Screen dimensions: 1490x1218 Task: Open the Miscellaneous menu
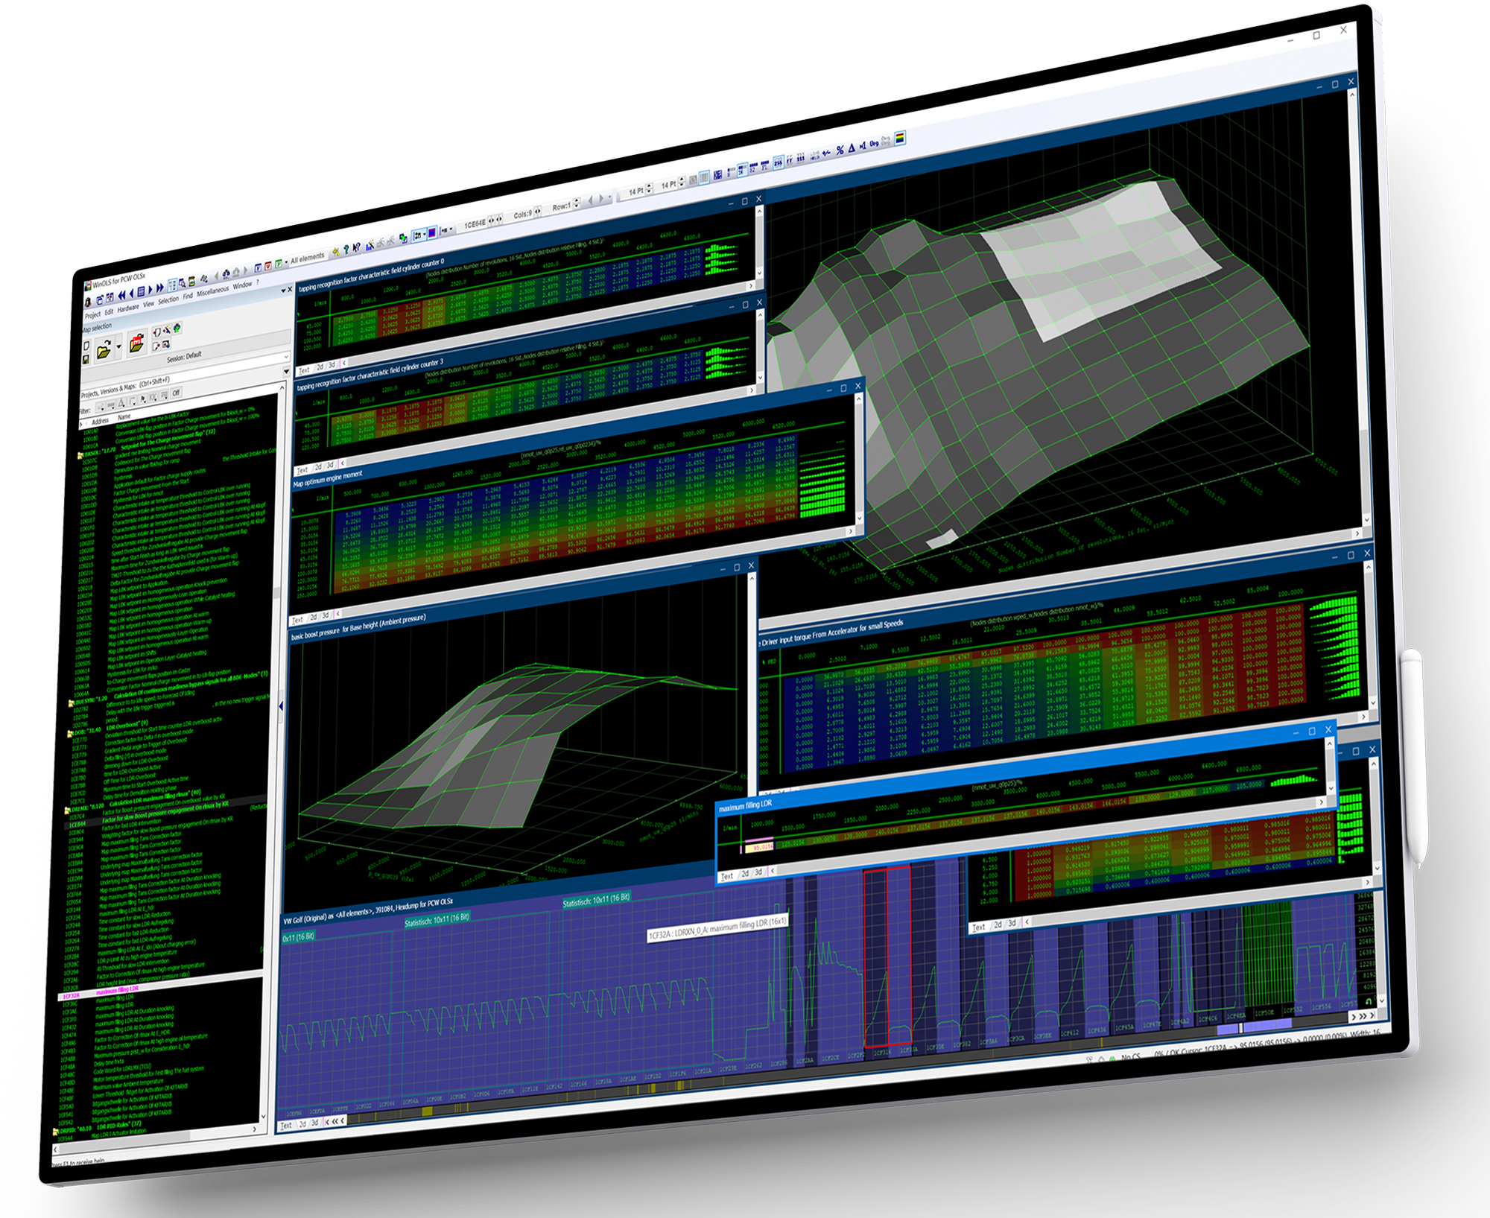tap(212, 291)
